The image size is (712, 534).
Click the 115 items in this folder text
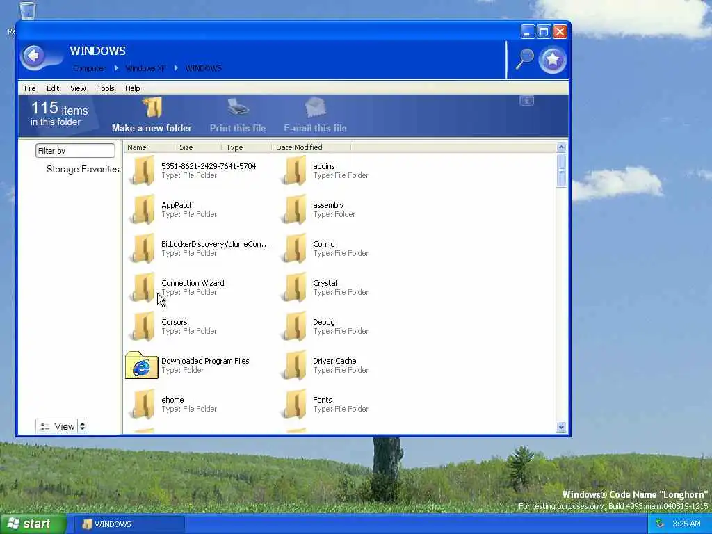click(59, 113)
